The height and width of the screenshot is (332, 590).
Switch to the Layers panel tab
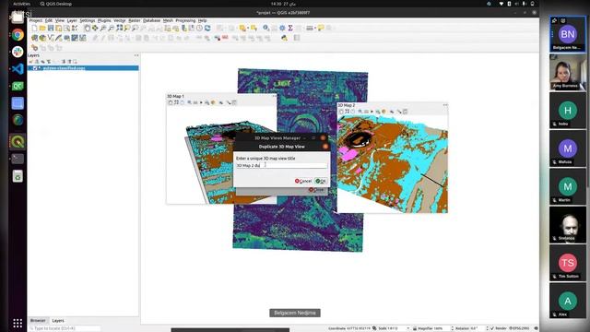click(x=58, y=320)
